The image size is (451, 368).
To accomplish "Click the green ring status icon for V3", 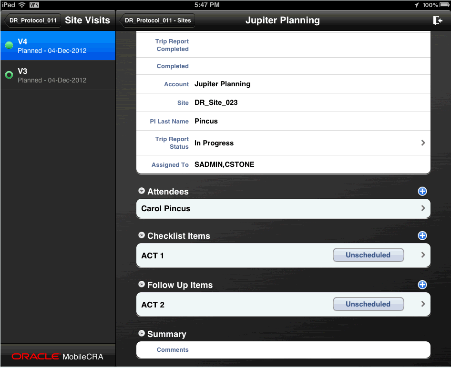I will (9, 75).
